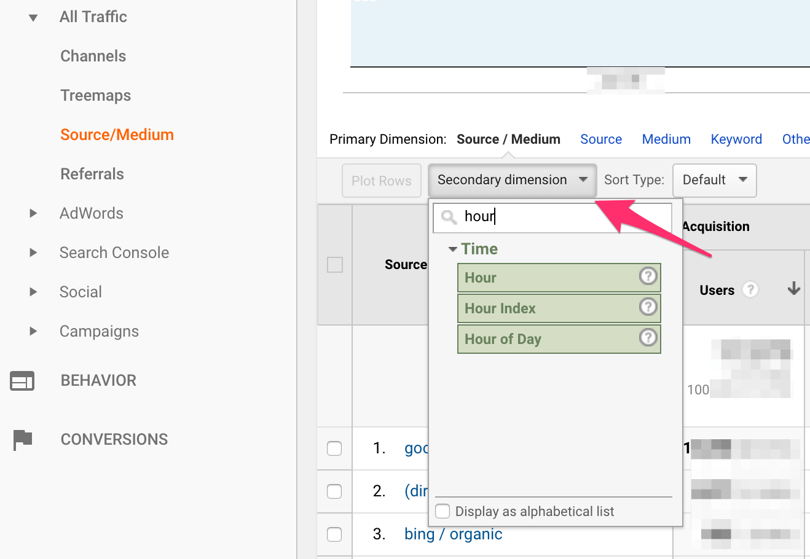
Task: Collapse the Time dimension group
Action: 453,249
